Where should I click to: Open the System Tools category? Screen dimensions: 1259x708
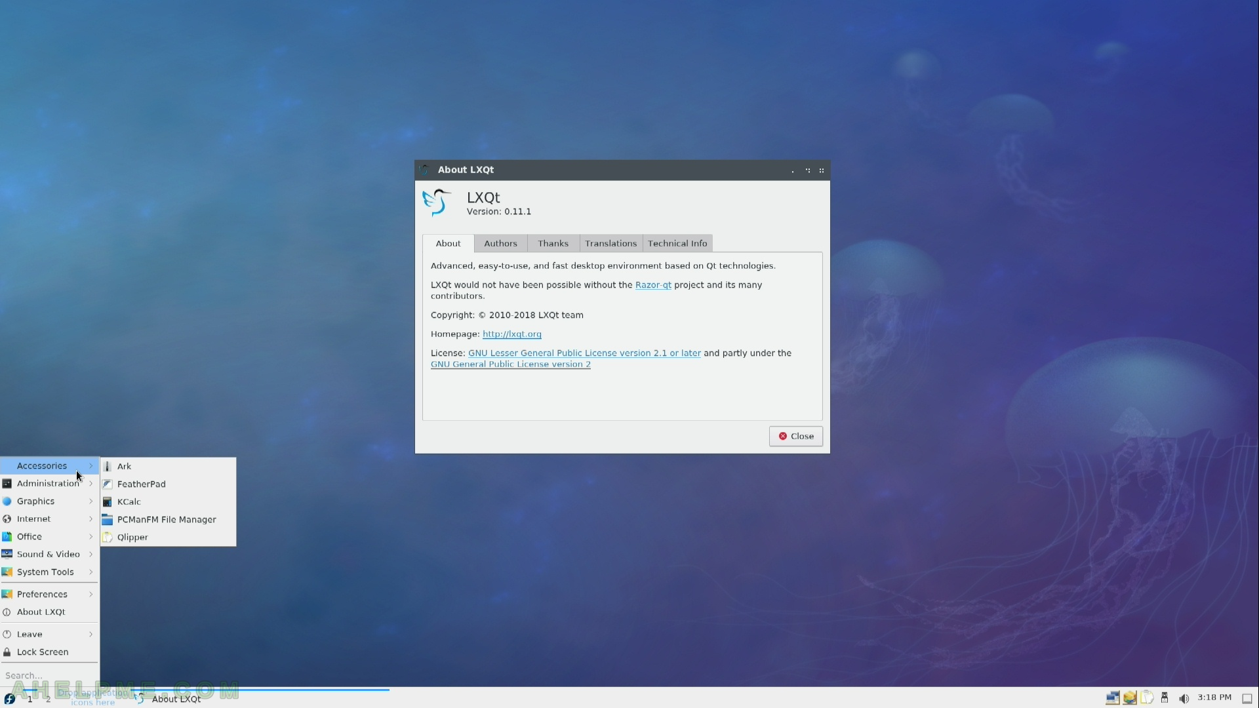(49, 572)
